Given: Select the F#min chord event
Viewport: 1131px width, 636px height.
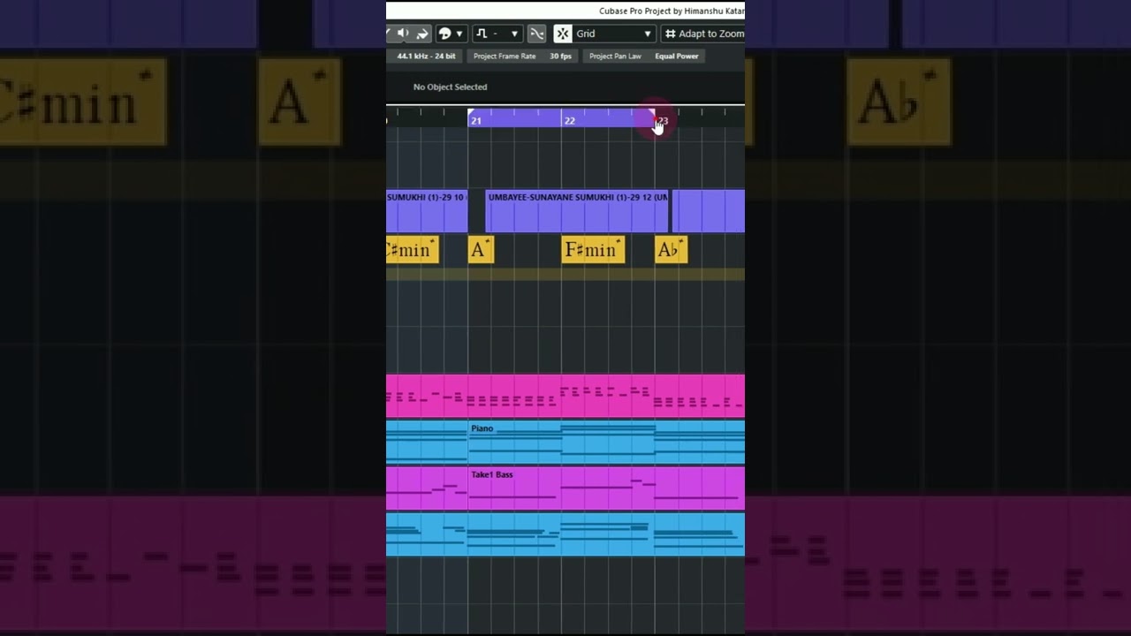Looking at the screenshot, I should (x=593, y=250).
